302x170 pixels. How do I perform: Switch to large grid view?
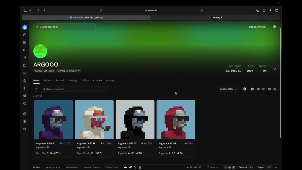tap(253, 89)
